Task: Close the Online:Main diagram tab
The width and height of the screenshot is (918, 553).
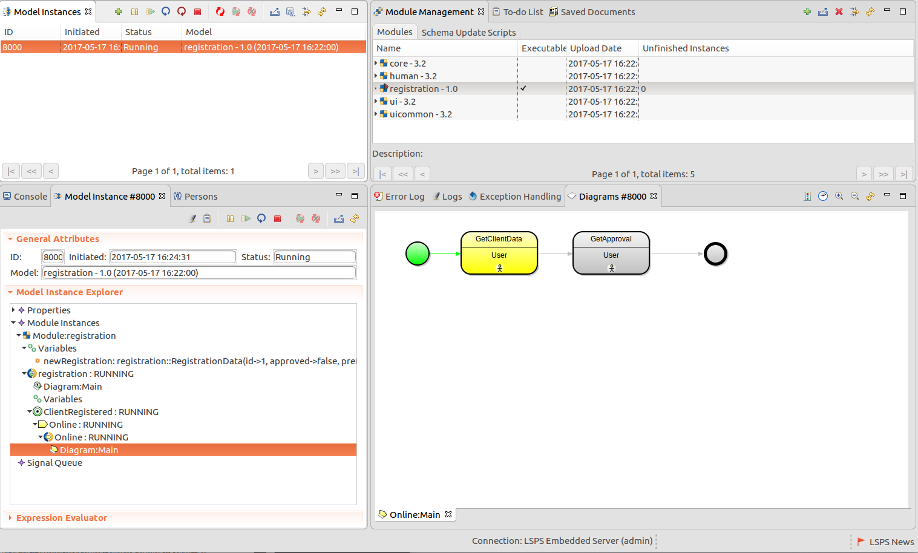Action: pyautogui.click(x=448, y=514)
